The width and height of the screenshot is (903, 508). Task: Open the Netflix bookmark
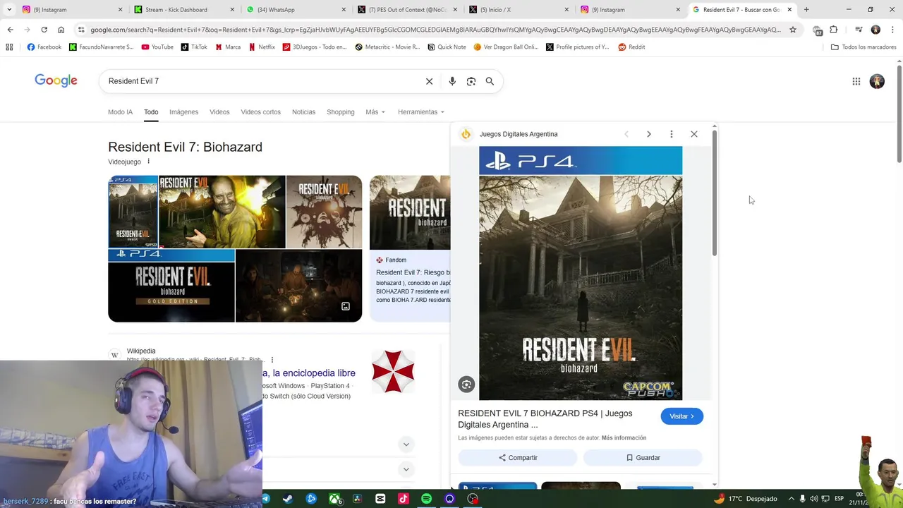[x=262, y=47]
